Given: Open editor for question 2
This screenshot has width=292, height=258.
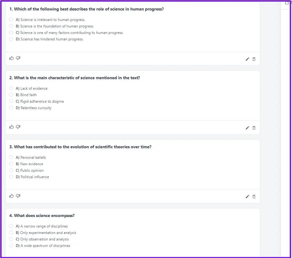Looking at the screenshot, I should (247, 128).
